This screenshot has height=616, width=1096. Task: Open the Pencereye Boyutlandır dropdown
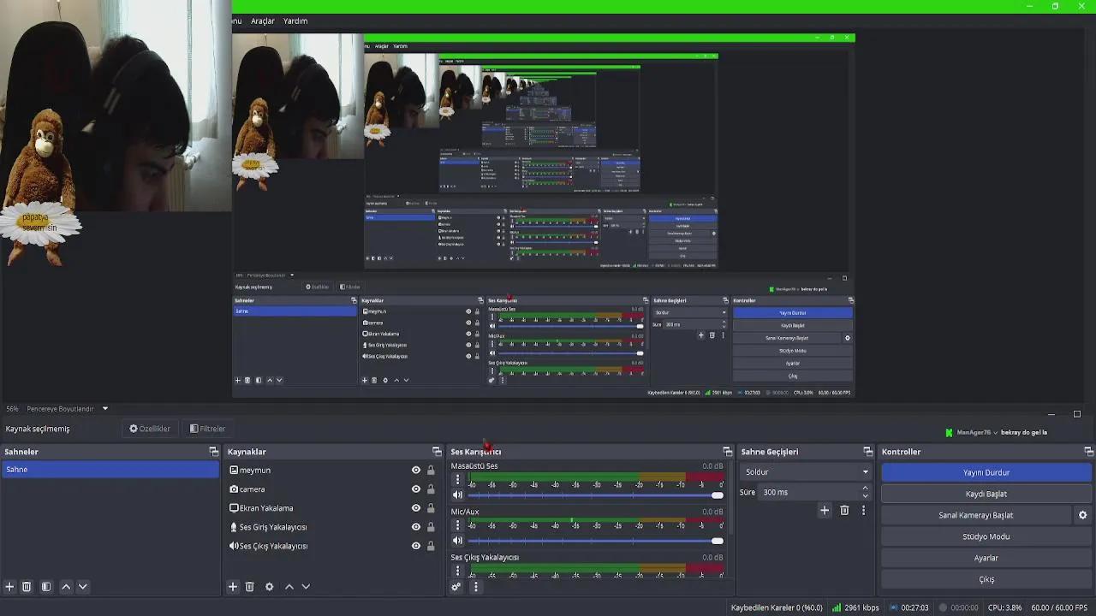[64, 408]
